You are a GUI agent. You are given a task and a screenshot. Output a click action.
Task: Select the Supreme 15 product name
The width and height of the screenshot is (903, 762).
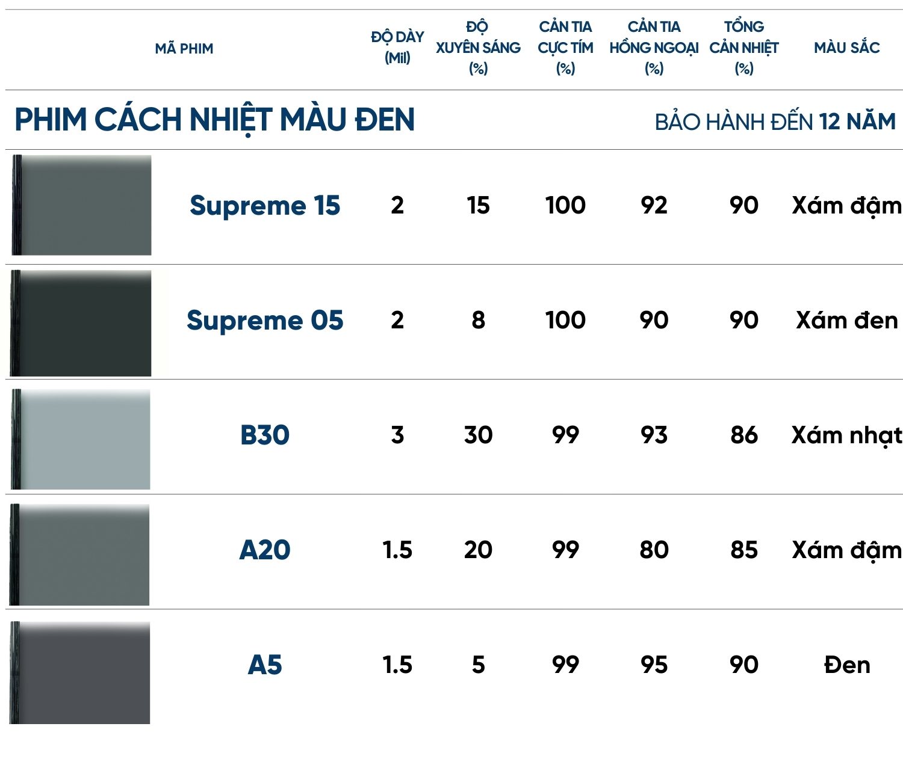click(265, 206)
